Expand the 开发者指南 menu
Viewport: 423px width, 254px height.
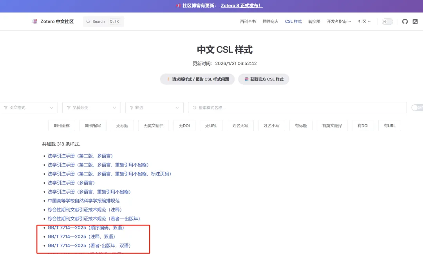tap(339, 21)
